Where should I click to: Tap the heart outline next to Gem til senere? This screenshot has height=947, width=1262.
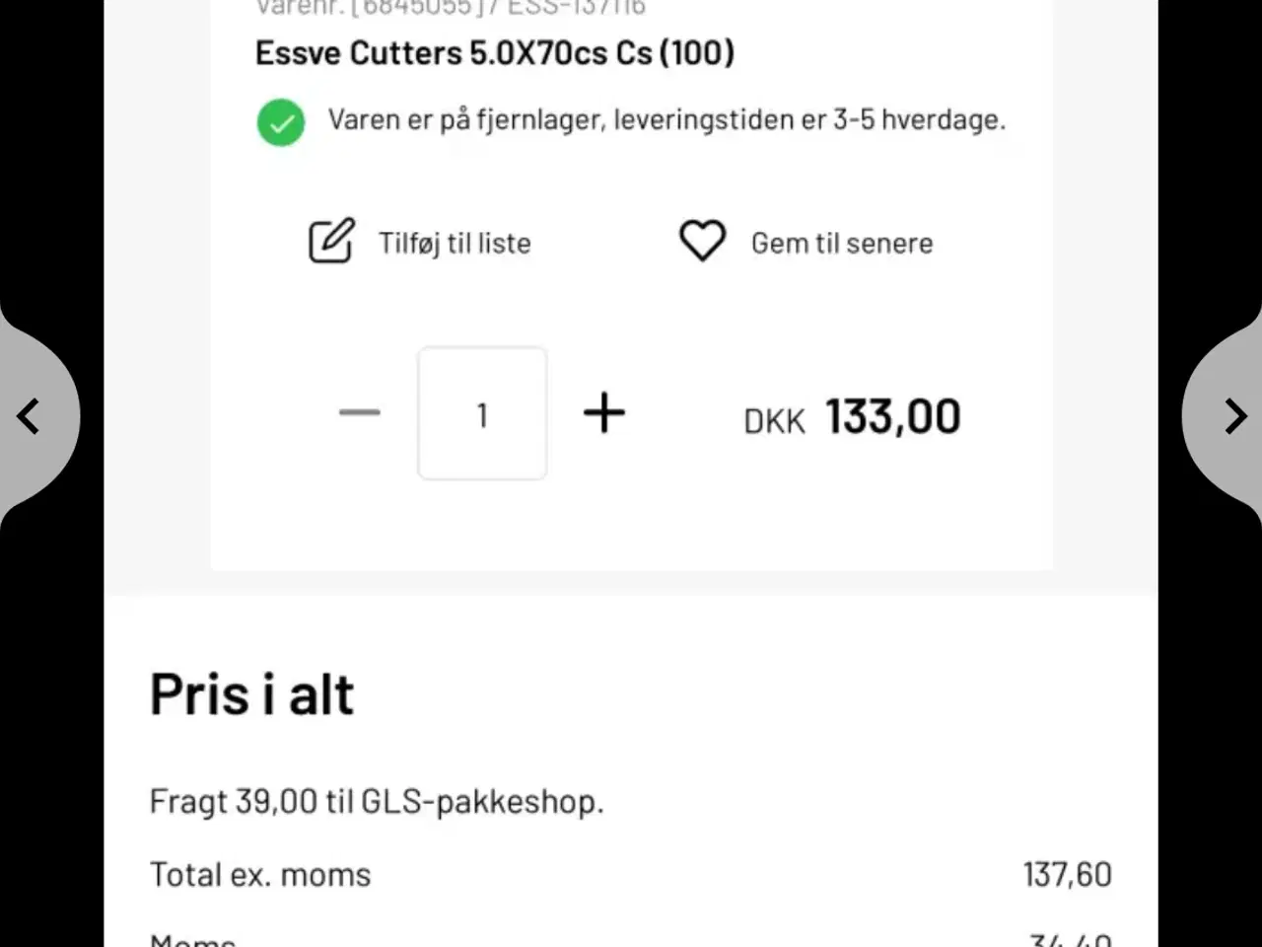point(702,242)
